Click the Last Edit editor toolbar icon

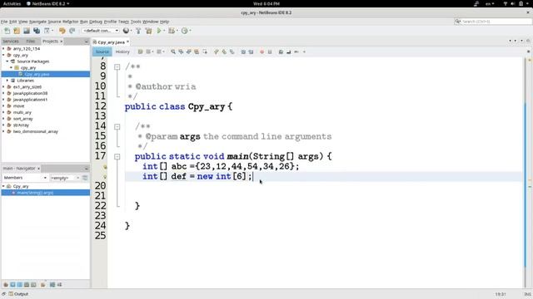click(140, 51)
